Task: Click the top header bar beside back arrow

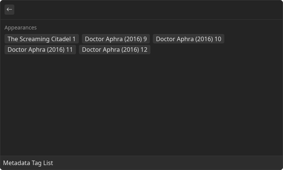Action: (148, 9)
